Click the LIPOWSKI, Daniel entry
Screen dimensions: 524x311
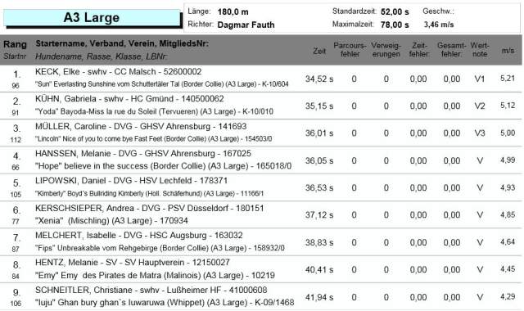[260, 187]
